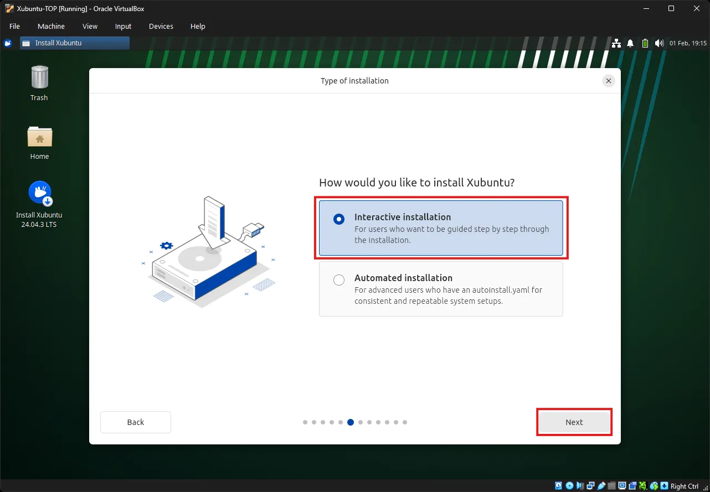Image resolution: width=710 pixels, height=492 pixels.
Task: Select the Interactive installation option
Action: 441,228
